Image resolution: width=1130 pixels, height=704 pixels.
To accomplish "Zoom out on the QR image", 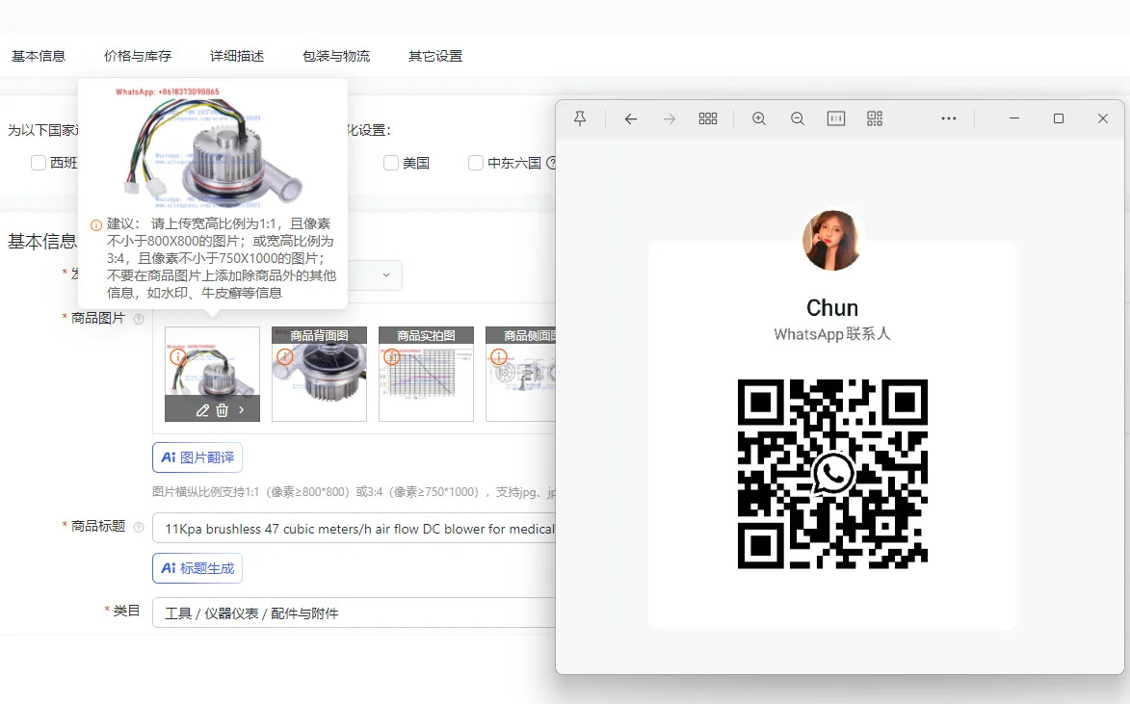I will tap(797, 118).
